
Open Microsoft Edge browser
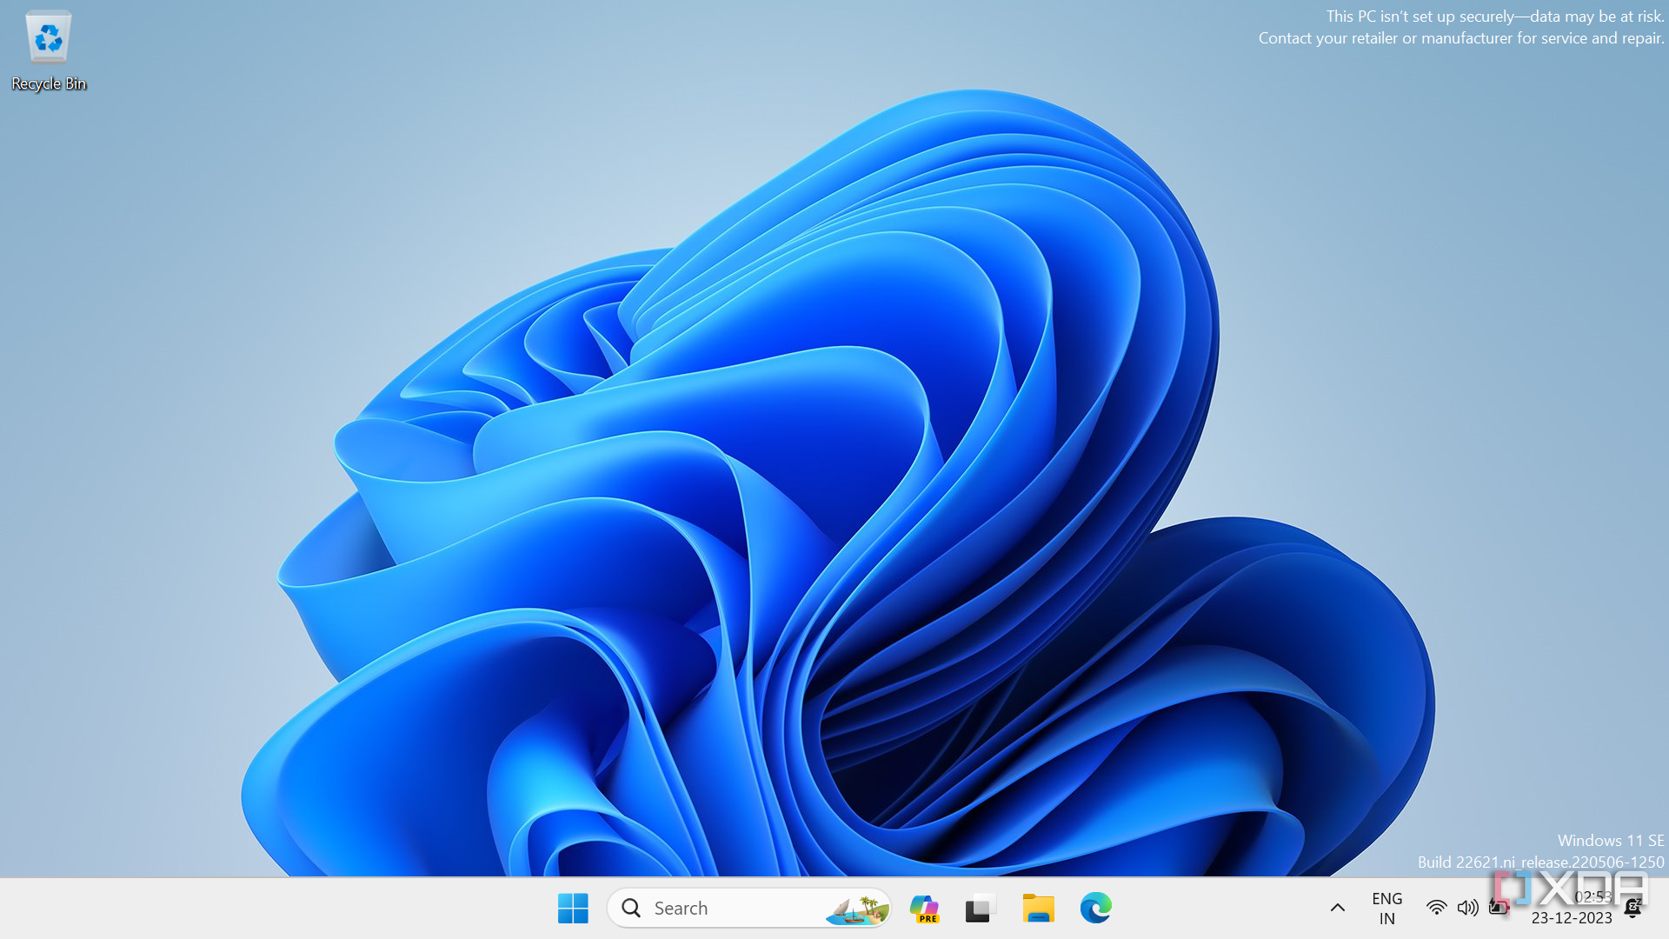pyautogui.click(x=1096, y=907)
